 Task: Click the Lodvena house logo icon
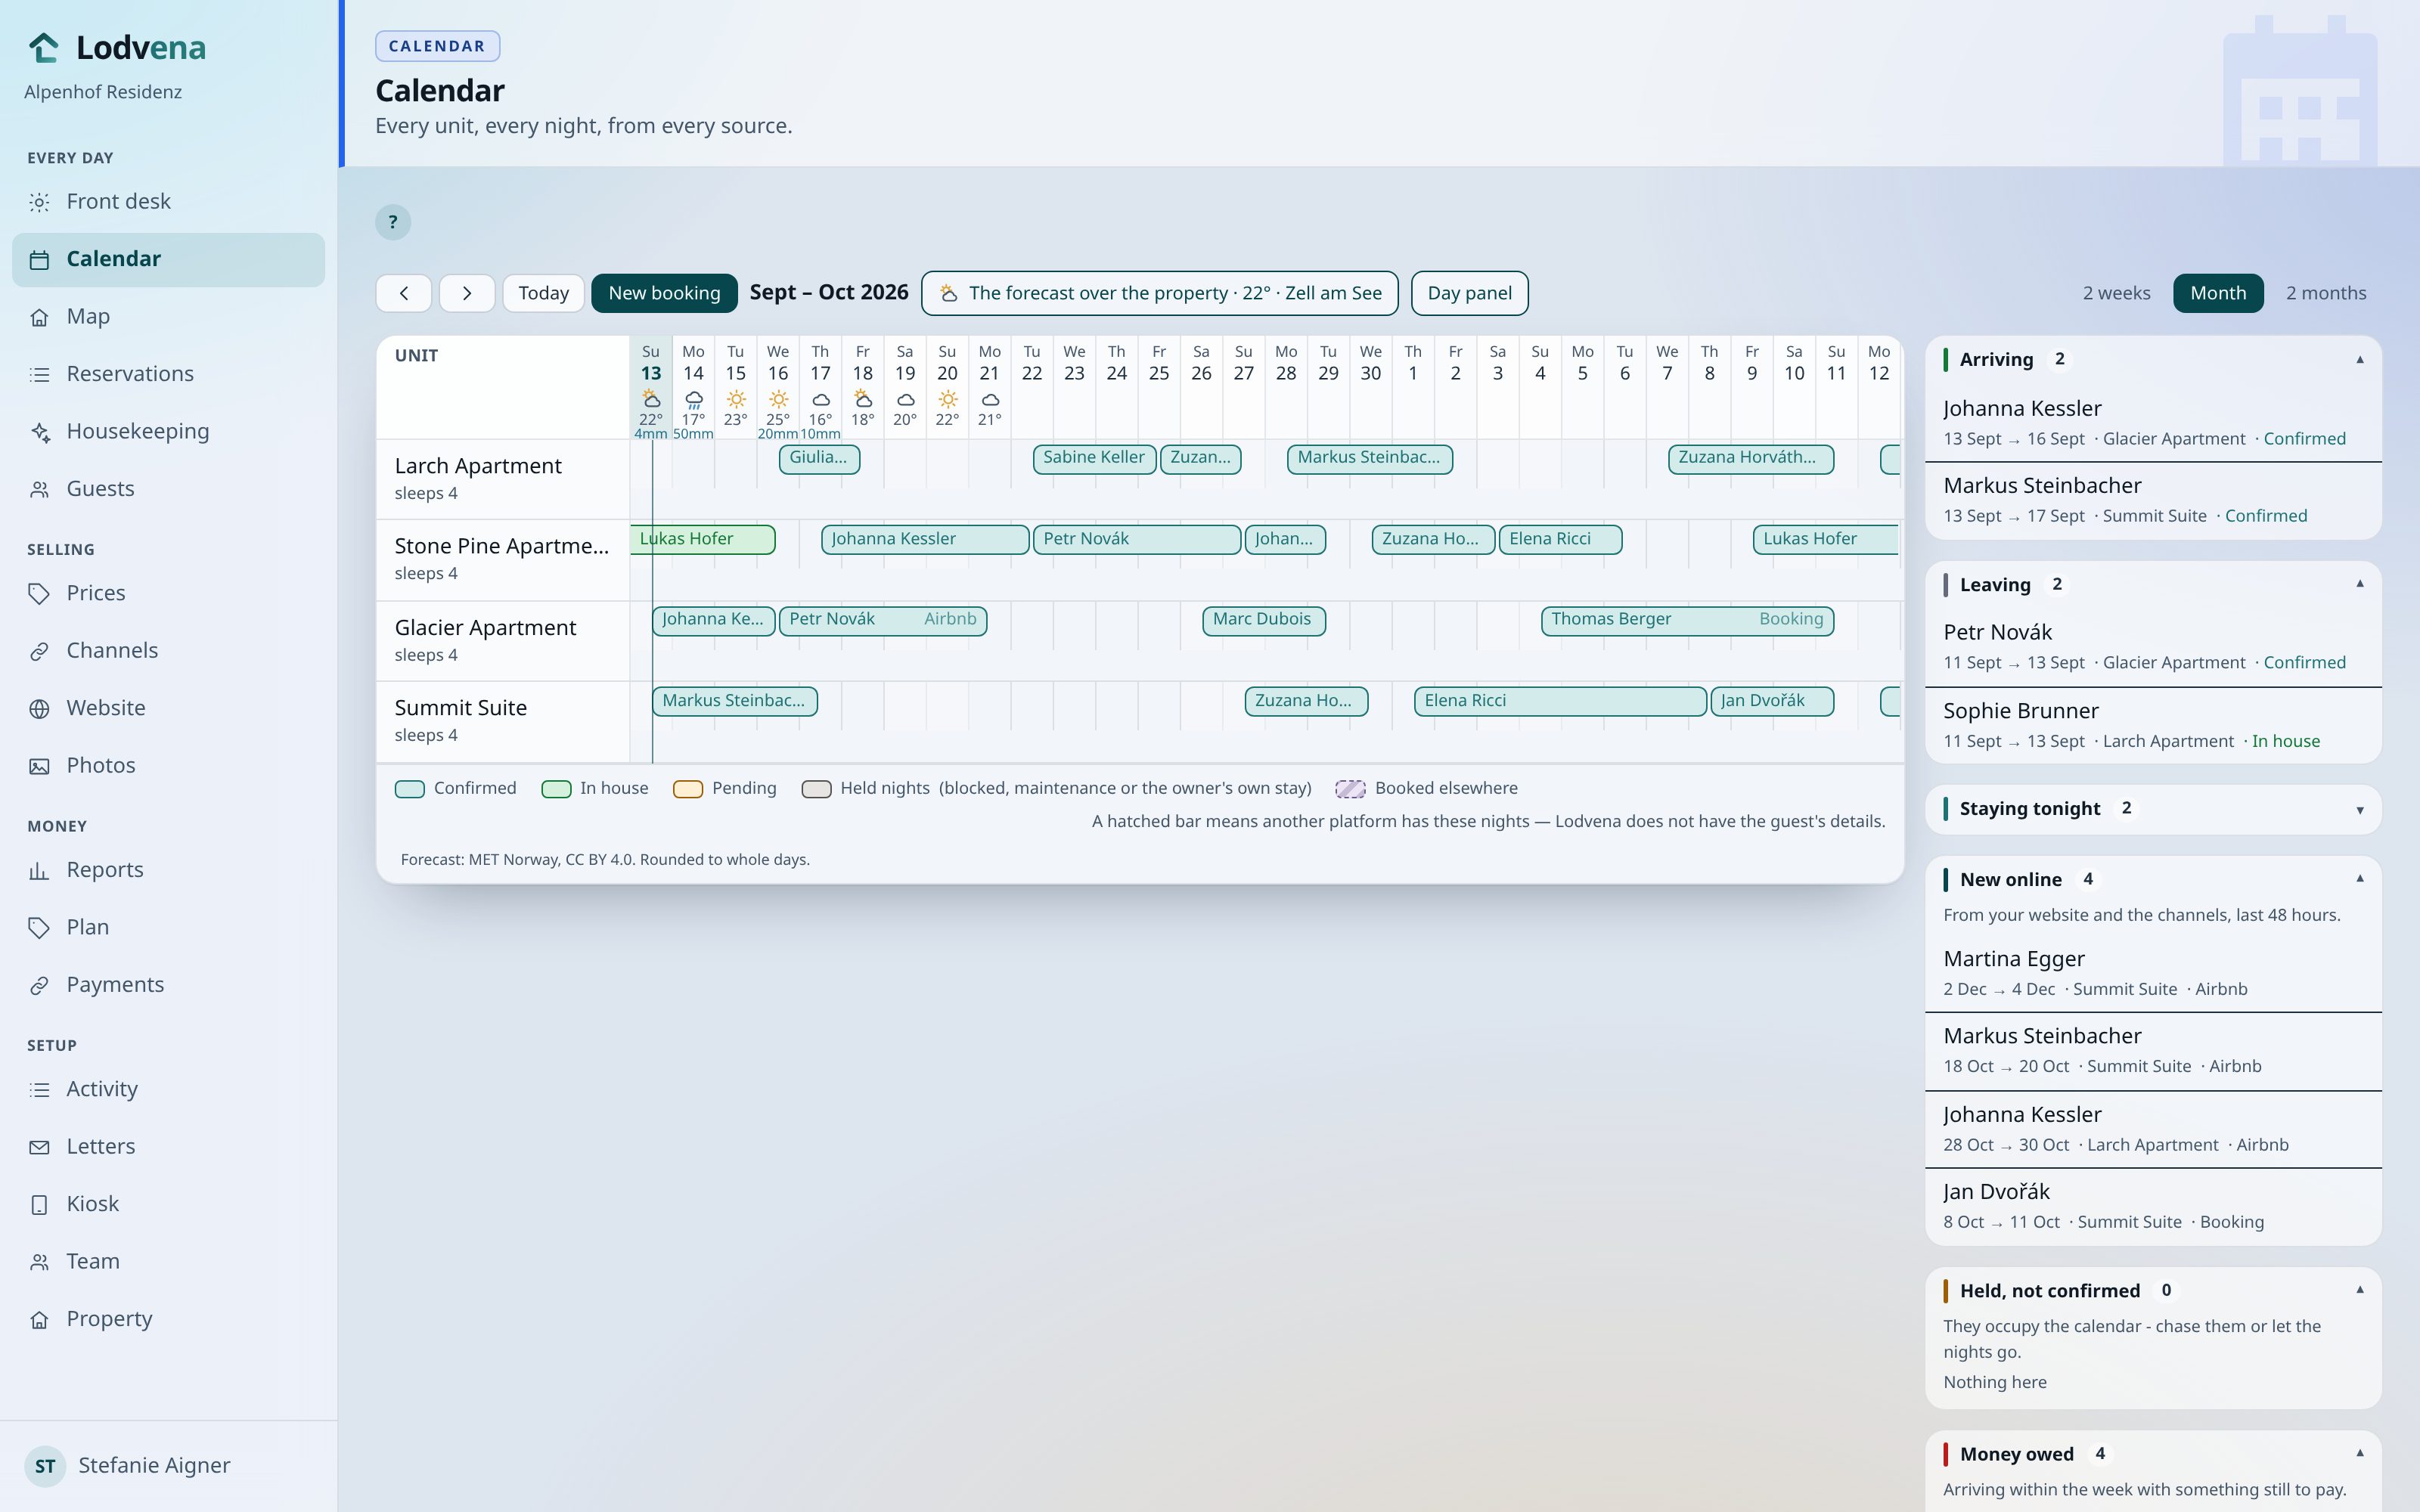click(44, 47)
